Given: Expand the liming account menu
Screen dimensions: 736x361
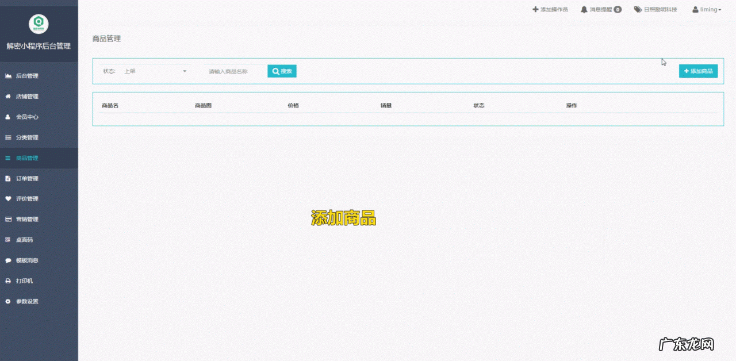Looking at the screenshot, I should click(707, 9).
